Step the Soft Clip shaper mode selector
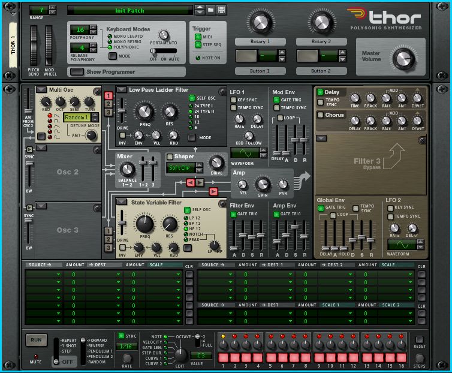Screen dimensions: 452x373 199,167
